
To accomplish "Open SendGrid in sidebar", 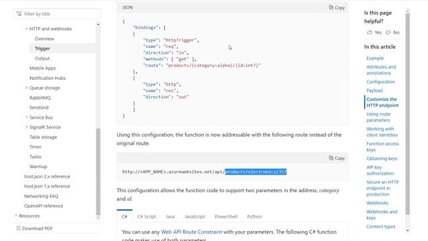I will pyautogui.click(x=39, y=107).
